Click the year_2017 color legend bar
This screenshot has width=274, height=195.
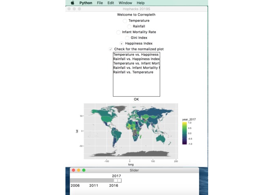[x=185, y=133]
